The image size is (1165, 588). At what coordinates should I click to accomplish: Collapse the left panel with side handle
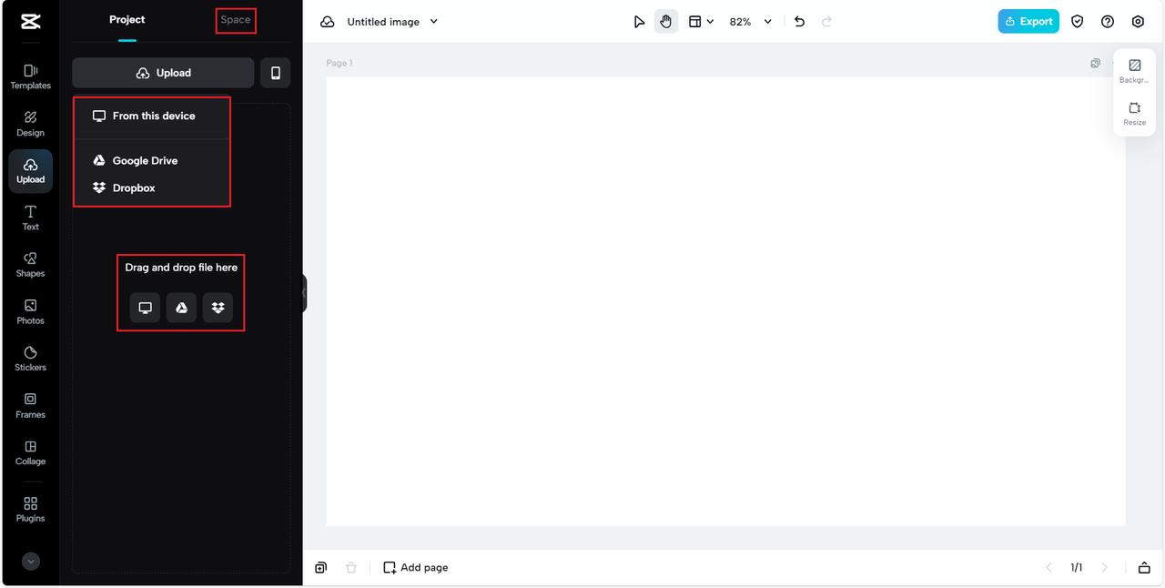pyautogui.click(x=304, y=293)
